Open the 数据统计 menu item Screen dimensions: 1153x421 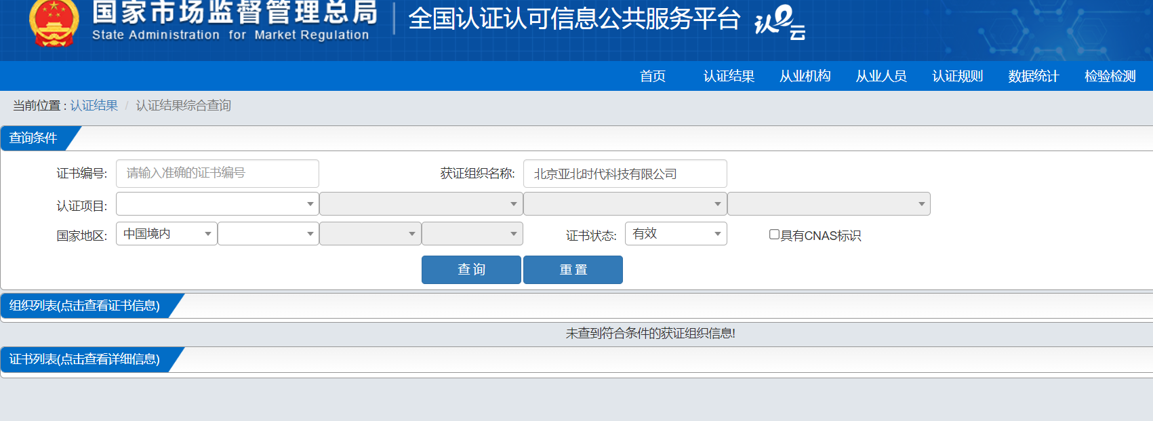[x=1034, y=76]
